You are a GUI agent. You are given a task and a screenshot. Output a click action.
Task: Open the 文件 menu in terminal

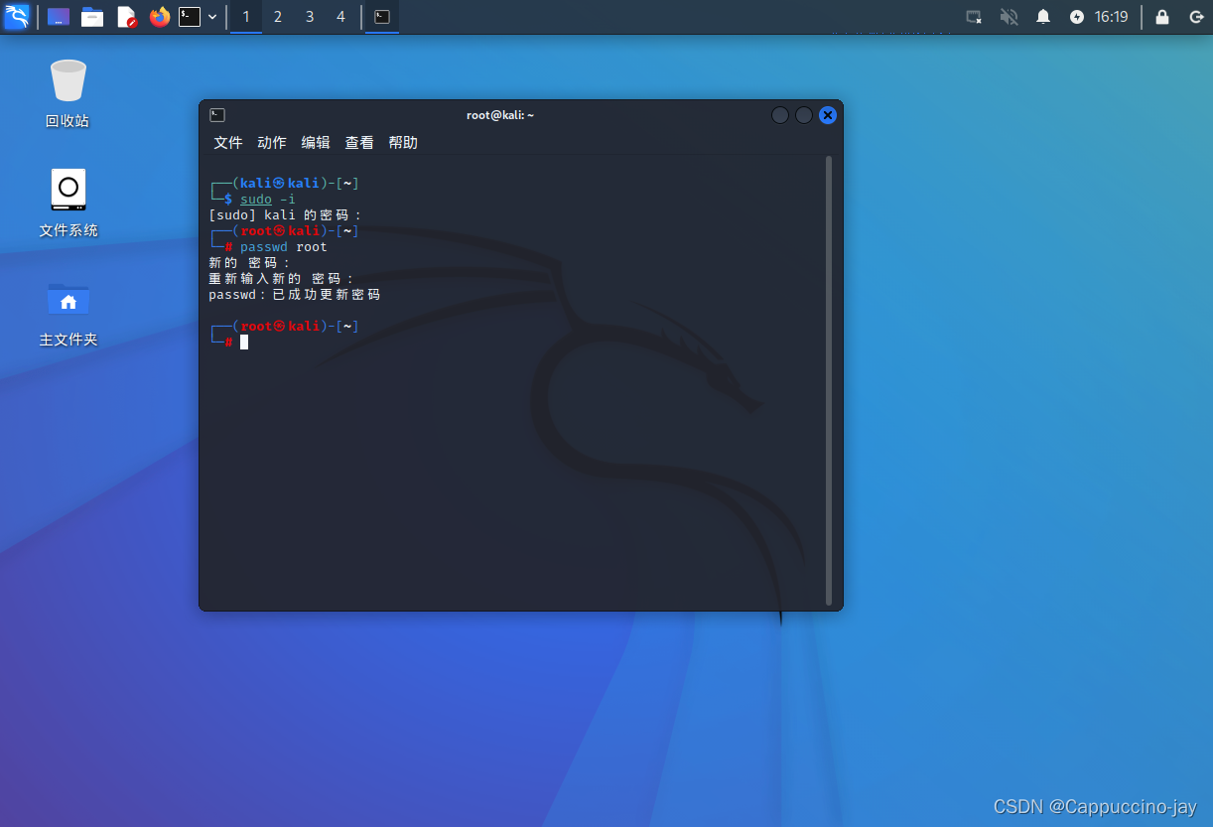point(228,143)
